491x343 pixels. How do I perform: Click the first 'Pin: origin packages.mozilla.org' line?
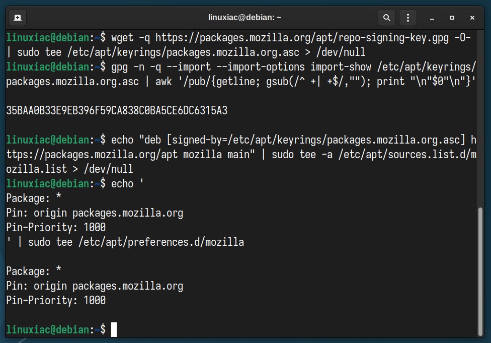[x=95, y=213]
